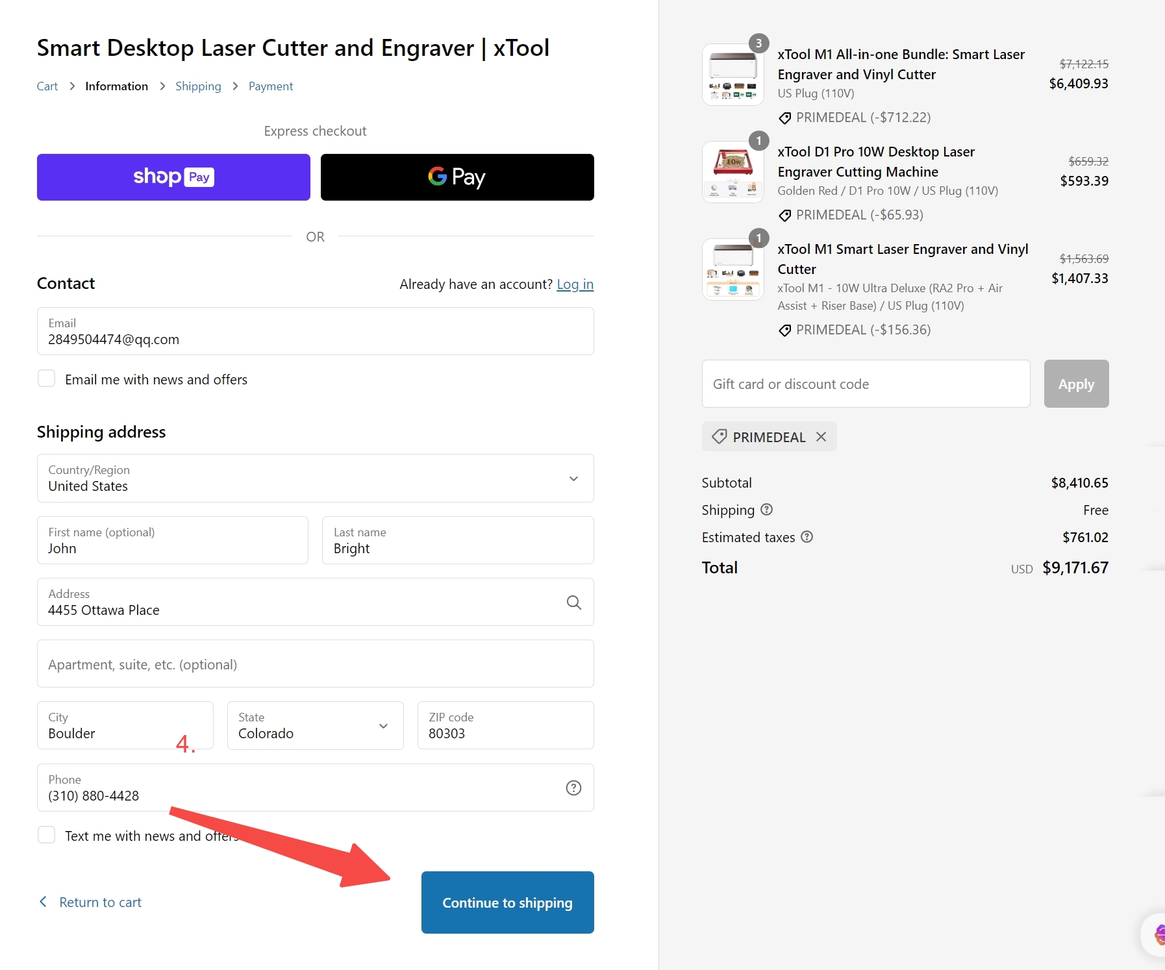Click the shipping cost value Free

pyautogui.click(x=1096, y=510)
